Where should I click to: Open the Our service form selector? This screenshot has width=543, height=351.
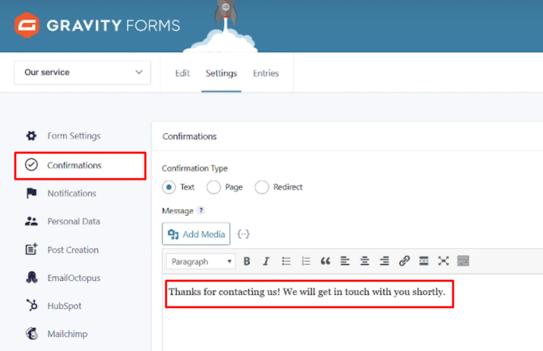click(82, 72)
